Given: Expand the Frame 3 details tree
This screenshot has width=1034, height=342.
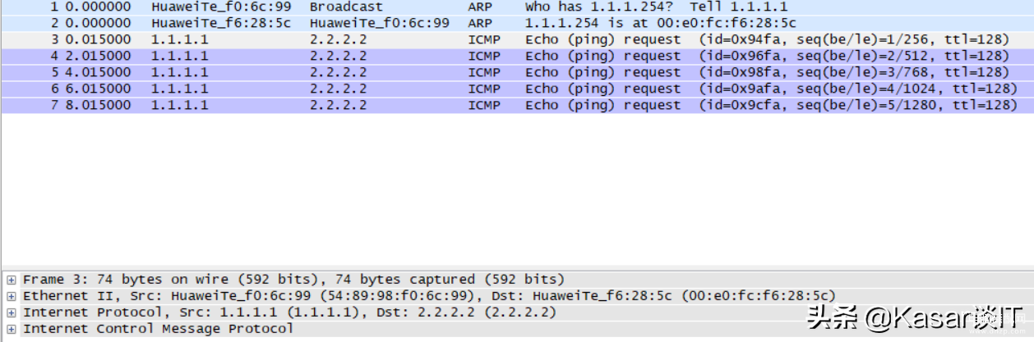Looking at the screenshot, I should 12,280.
